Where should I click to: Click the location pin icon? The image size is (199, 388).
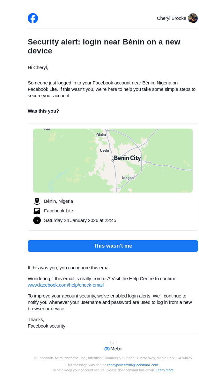(37, 201)
